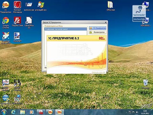Open Windows Media Player from the taskbar

[x=32, y=112]
